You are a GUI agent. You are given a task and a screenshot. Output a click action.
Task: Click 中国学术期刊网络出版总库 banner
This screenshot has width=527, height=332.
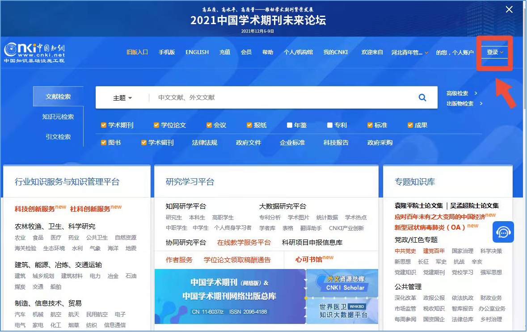coord(230,296)
